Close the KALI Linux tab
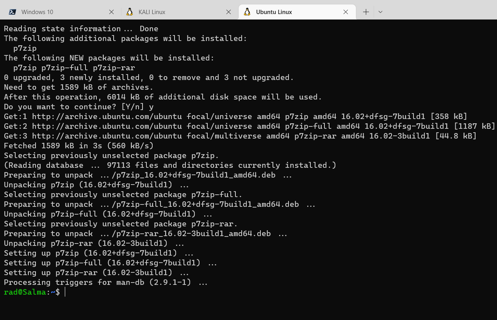Screen dimensions: 497x320 tap(229, 12)
